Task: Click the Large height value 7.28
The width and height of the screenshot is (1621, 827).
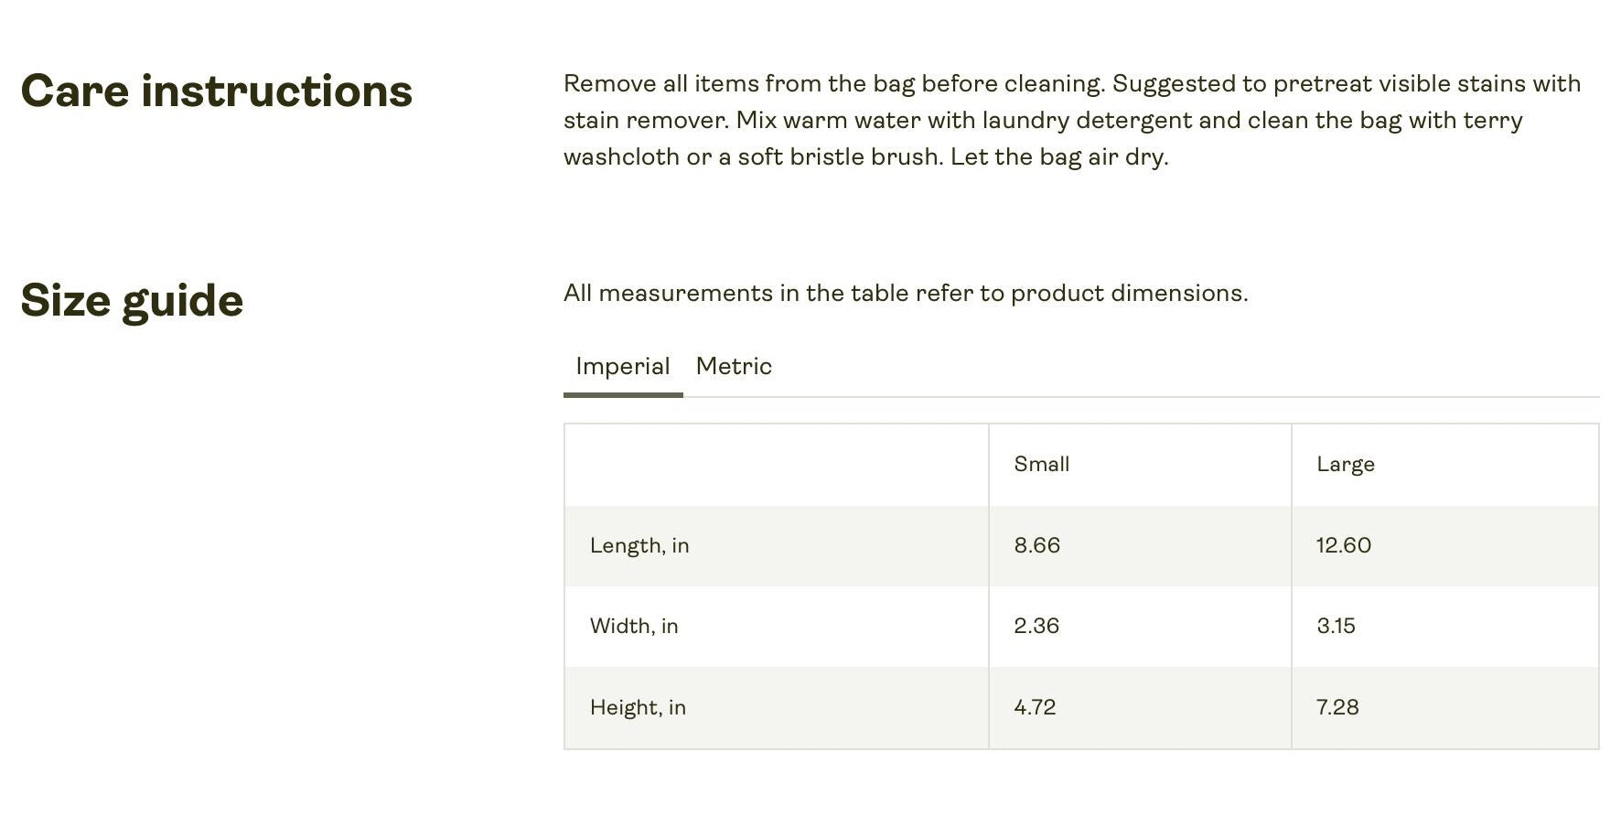Action: 1337,708
